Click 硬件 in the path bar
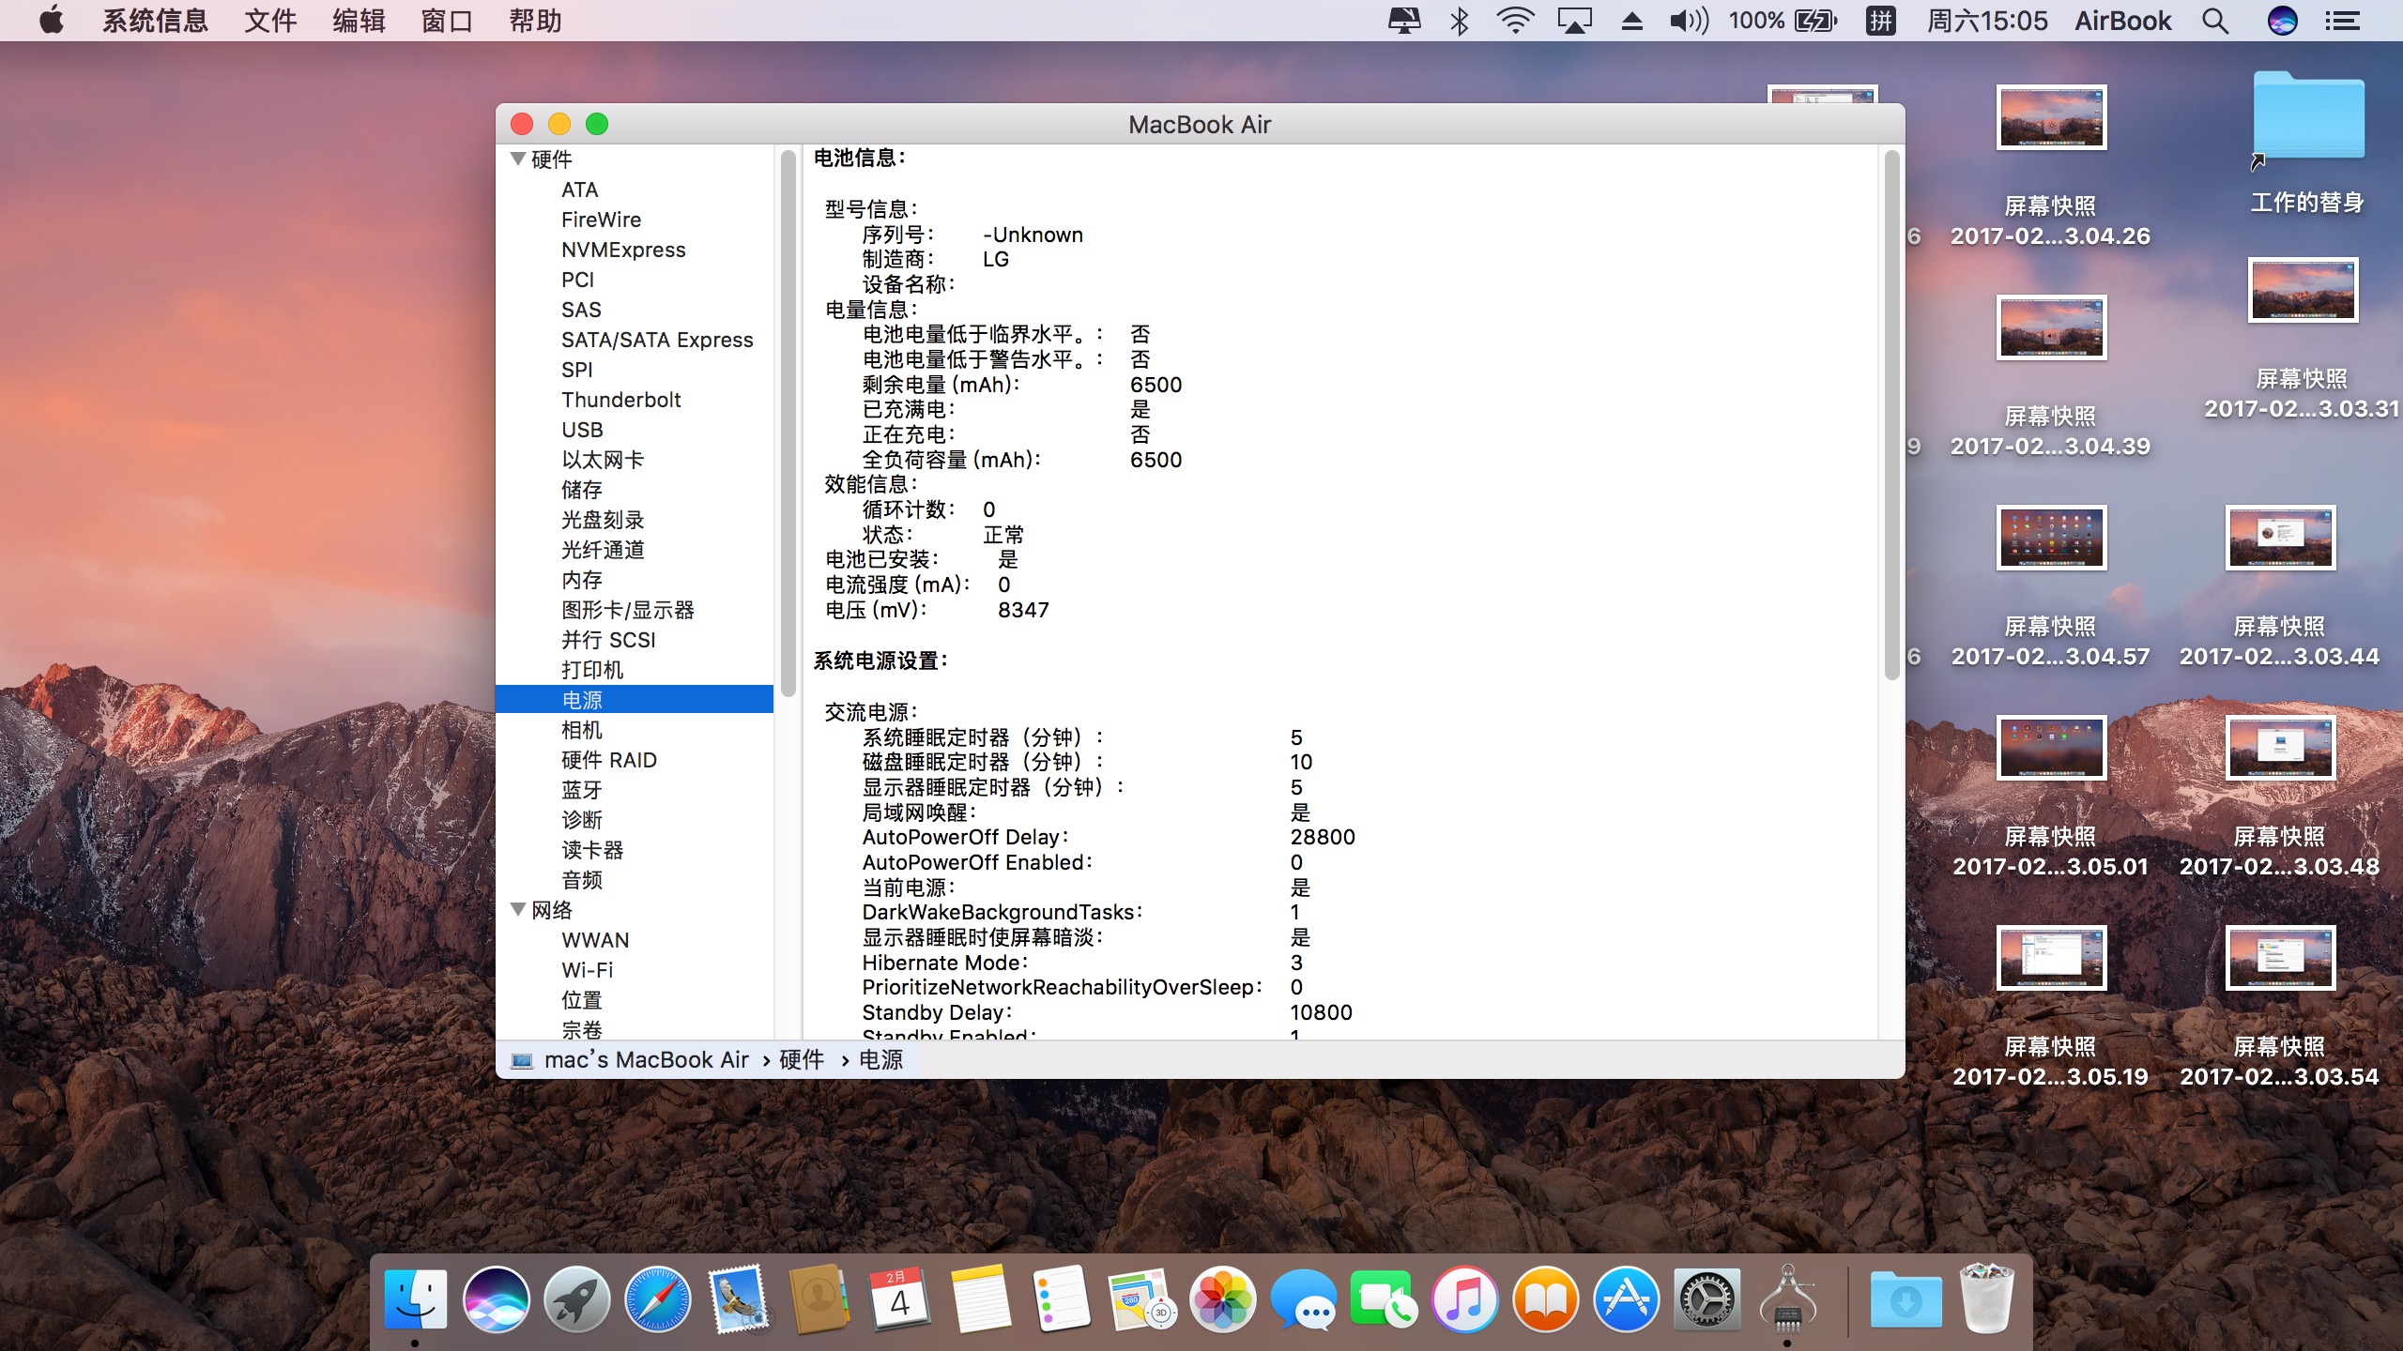 [801, 1059]
